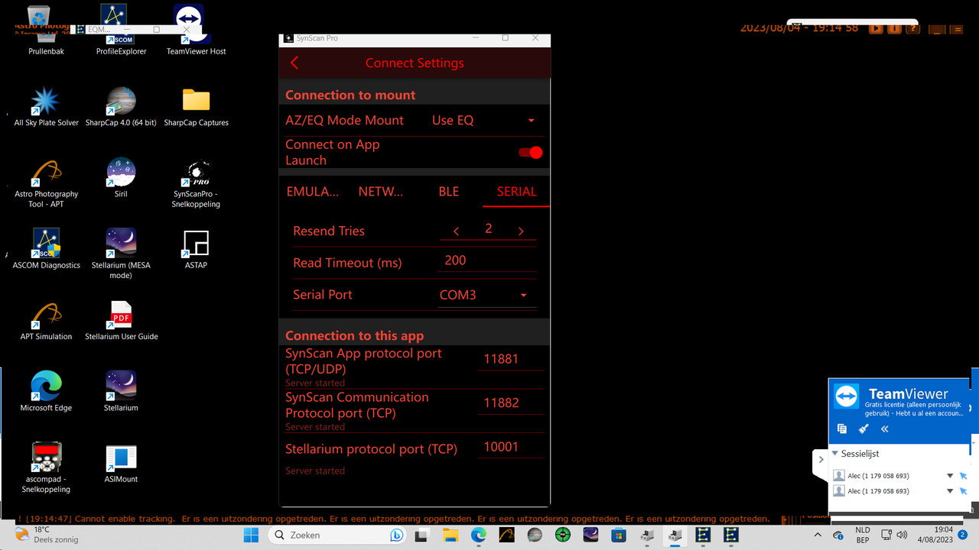Viewport: 979px width, 550px height.
Task: Click the TeamViewer side panel arrow tab
Action: pyautogui.click(x=821, y=460)
